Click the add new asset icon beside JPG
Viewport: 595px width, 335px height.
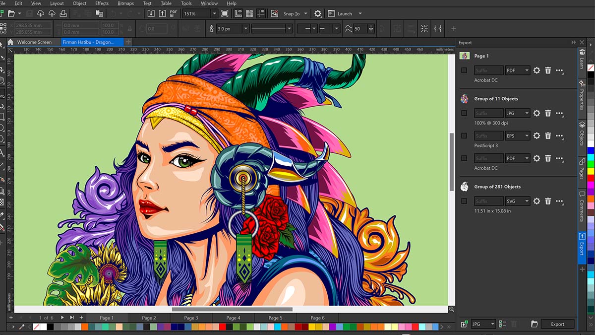(x=464, y=324)
